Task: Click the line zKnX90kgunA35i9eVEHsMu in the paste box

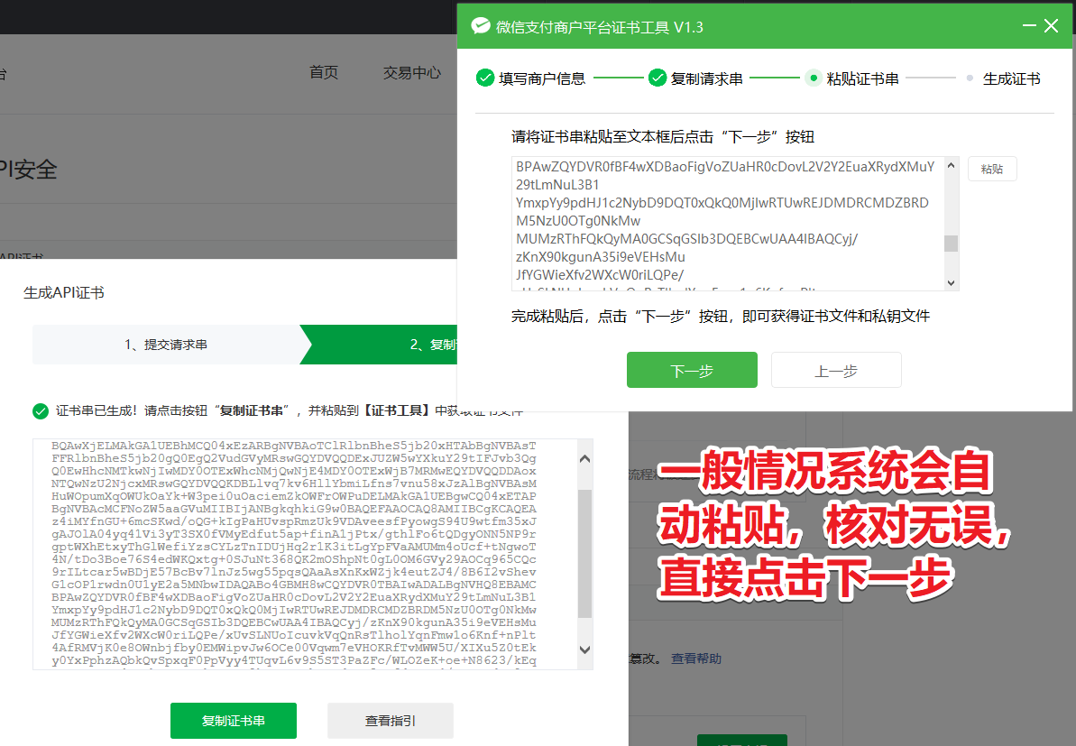Action: click(x=601, y=257)
